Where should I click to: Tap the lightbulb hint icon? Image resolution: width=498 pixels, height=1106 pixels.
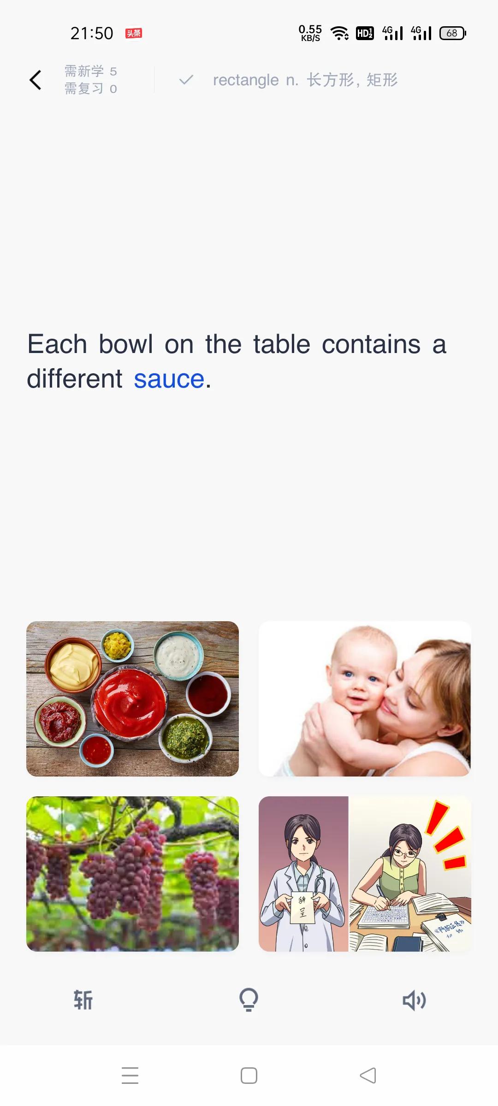coord(249,1000)
